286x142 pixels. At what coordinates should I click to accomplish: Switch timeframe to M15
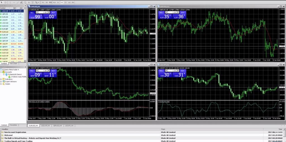tap(50, 2)
